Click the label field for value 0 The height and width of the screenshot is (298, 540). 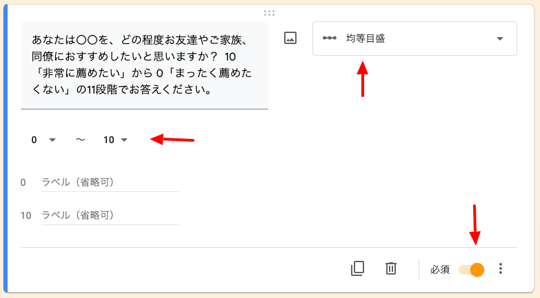tap(110, 182)
